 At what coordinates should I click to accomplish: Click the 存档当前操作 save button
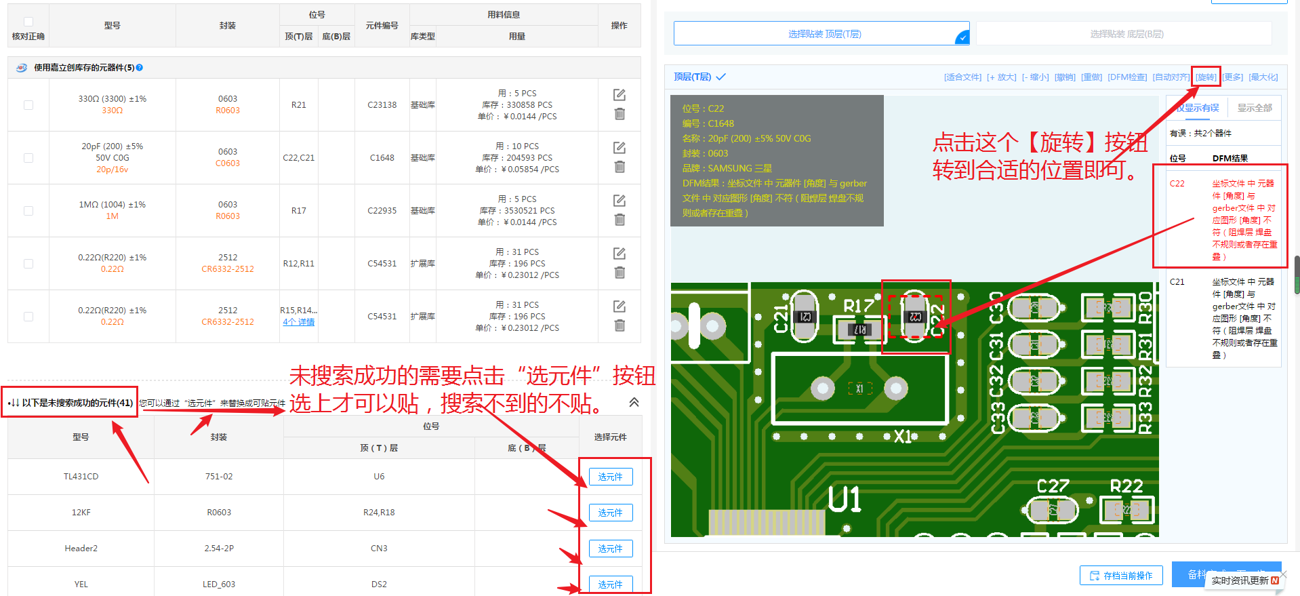[x=1121, y=576]
